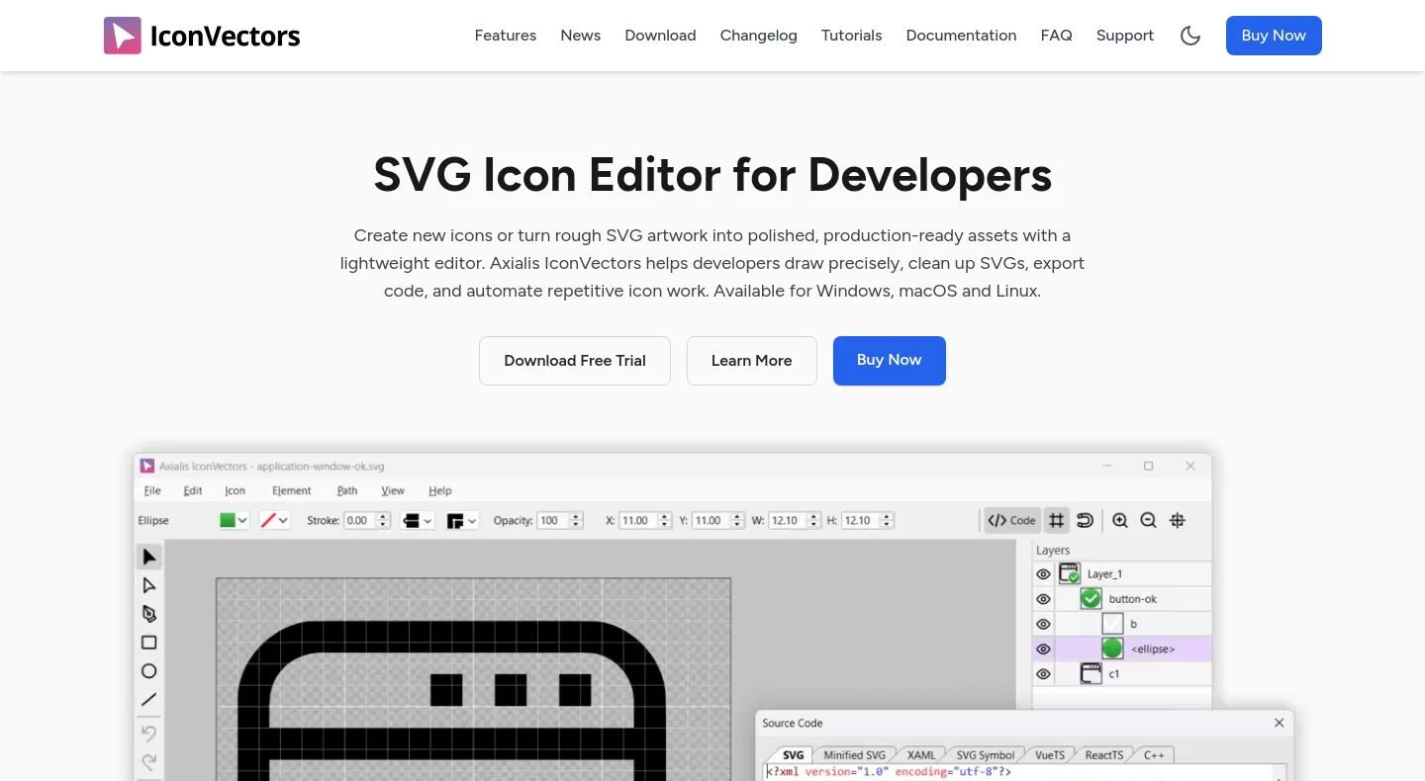Viewport: 1425px width, 781px height.
Task: Click the fit-to-window crosshair icon
Action: point(1178,521)
